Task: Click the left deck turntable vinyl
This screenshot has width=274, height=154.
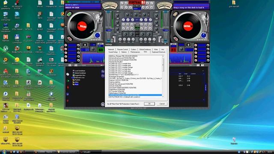Action: pos(82,26)
